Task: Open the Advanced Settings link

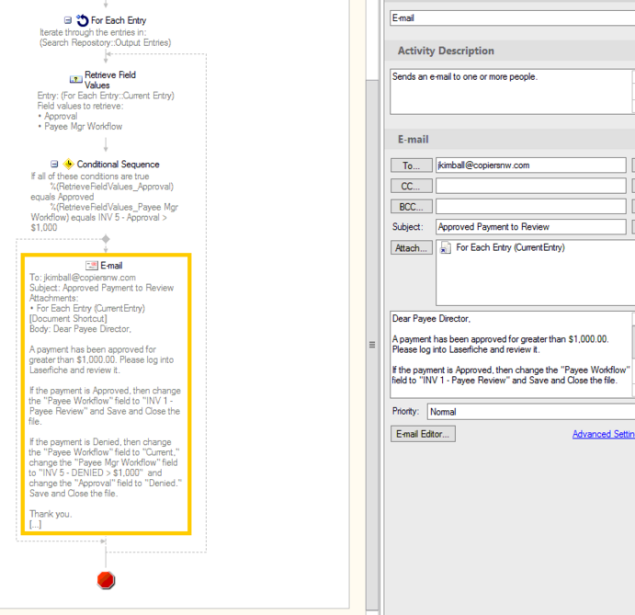Action: tap(603, 434)
